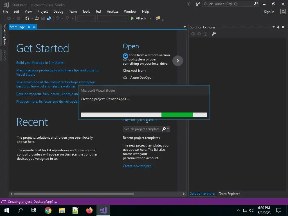
Task: Open the toolbar options overflow arrow
Action: 163,19
